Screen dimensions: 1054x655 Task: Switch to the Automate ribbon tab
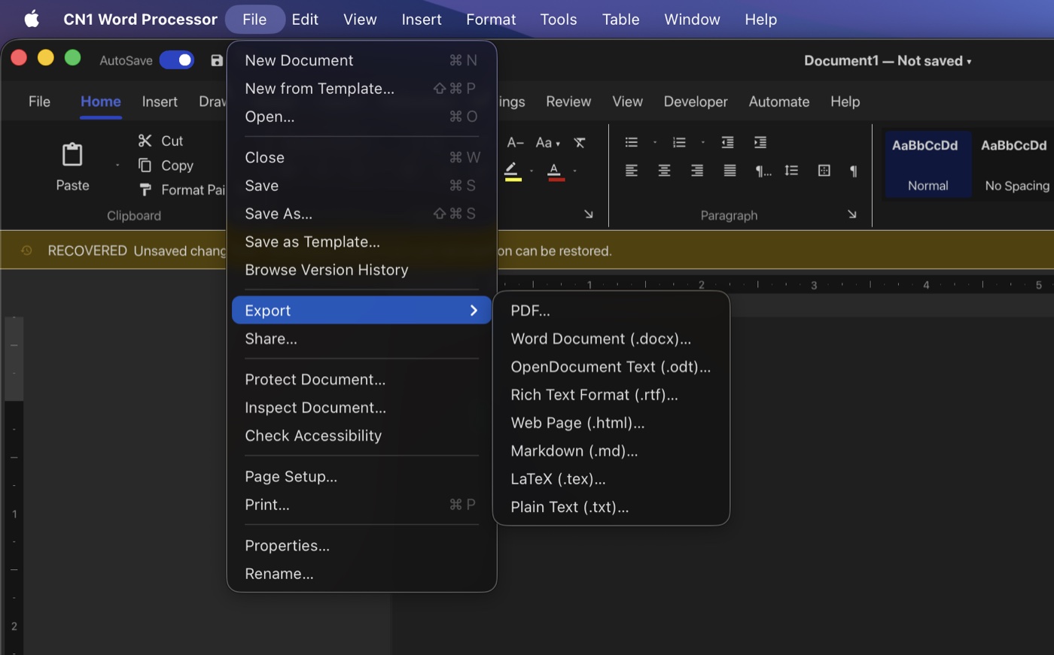(x=778, y=102)
